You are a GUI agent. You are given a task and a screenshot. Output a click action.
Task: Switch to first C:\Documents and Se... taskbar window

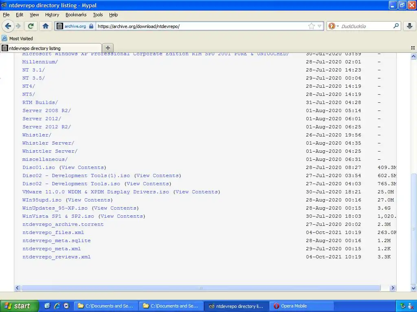[x=106, y=306]
